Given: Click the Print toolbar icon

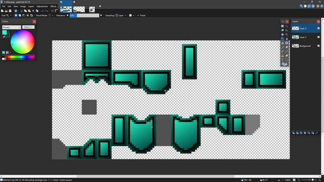Looking at the screenshot, I should pos(16,11).
